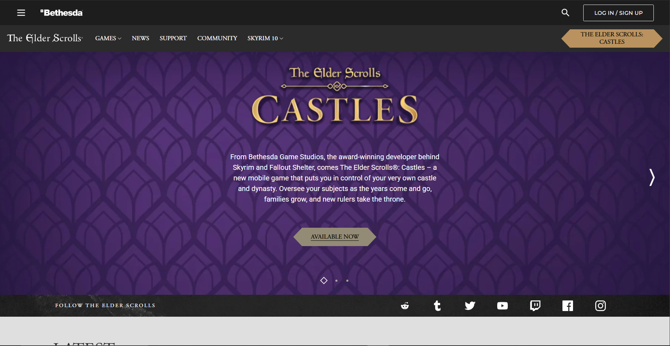The height and width of the screenshot is (346, 670).
Task: Expand the SKYRIM 10 dropdown
Action: click(x=265, y=38)
